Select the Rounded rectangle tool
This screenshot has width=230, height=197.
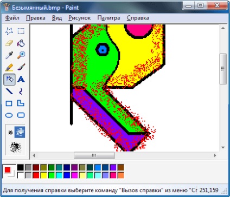[x=21, y=115]
